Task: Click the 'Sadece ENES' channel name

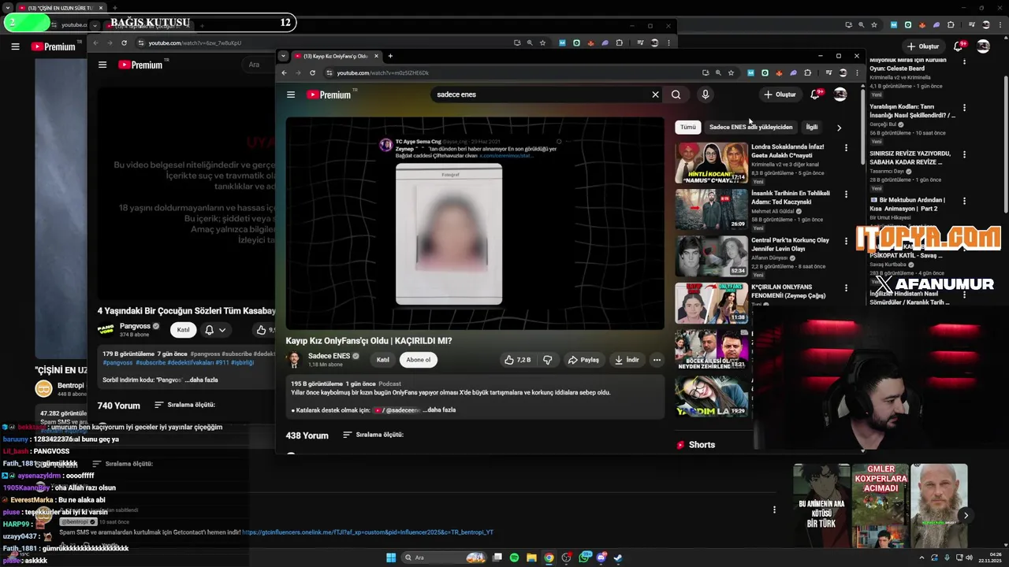Action: tap(329, 356)
